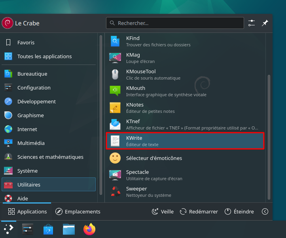Image resolution: width=286 pixels, height=238 pixels.
Task: Click the Bureautique category icon
Action: pyautogui.click(x=8, y=74)
